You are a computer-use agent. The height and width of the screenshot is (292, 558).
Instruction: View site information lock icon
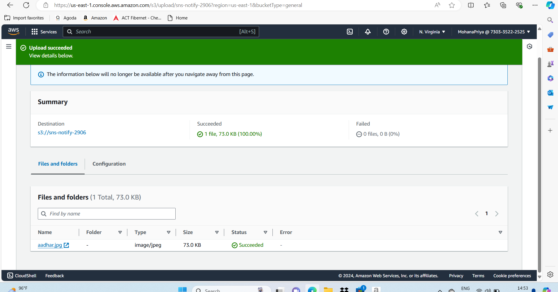coord(46,5)
